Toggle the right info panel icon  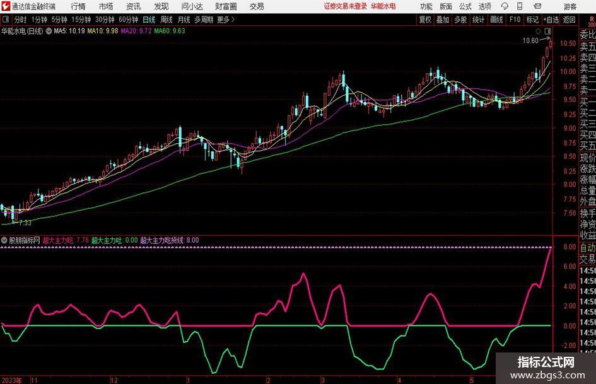pyautogui.click(x=547, y=31)
